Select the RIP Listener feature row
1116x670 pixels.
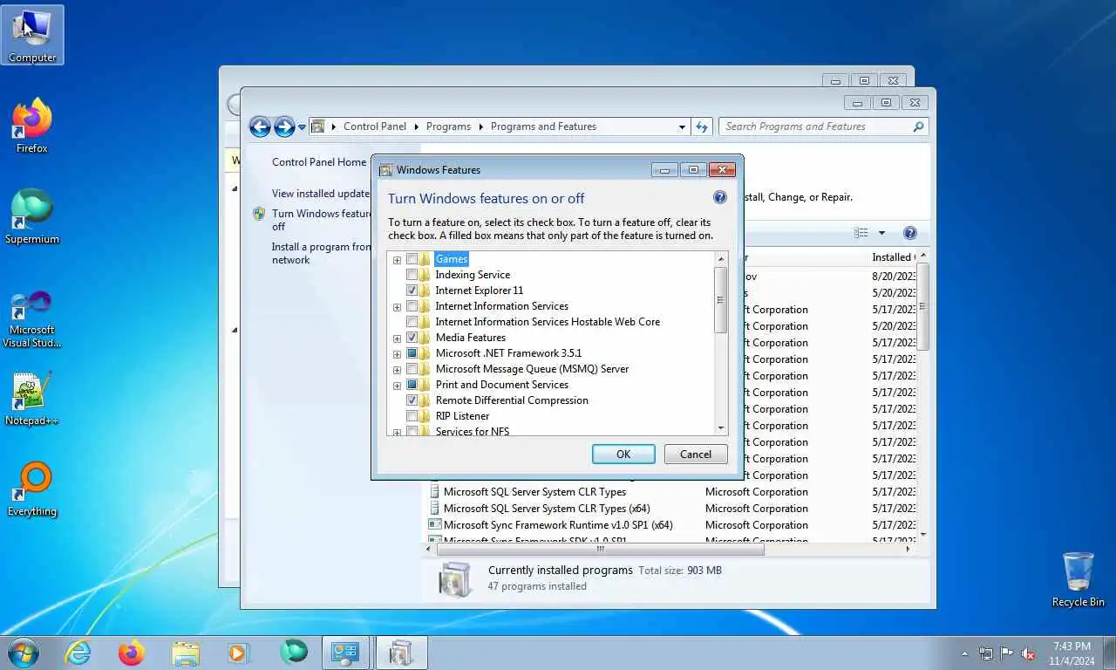(462, 416)
